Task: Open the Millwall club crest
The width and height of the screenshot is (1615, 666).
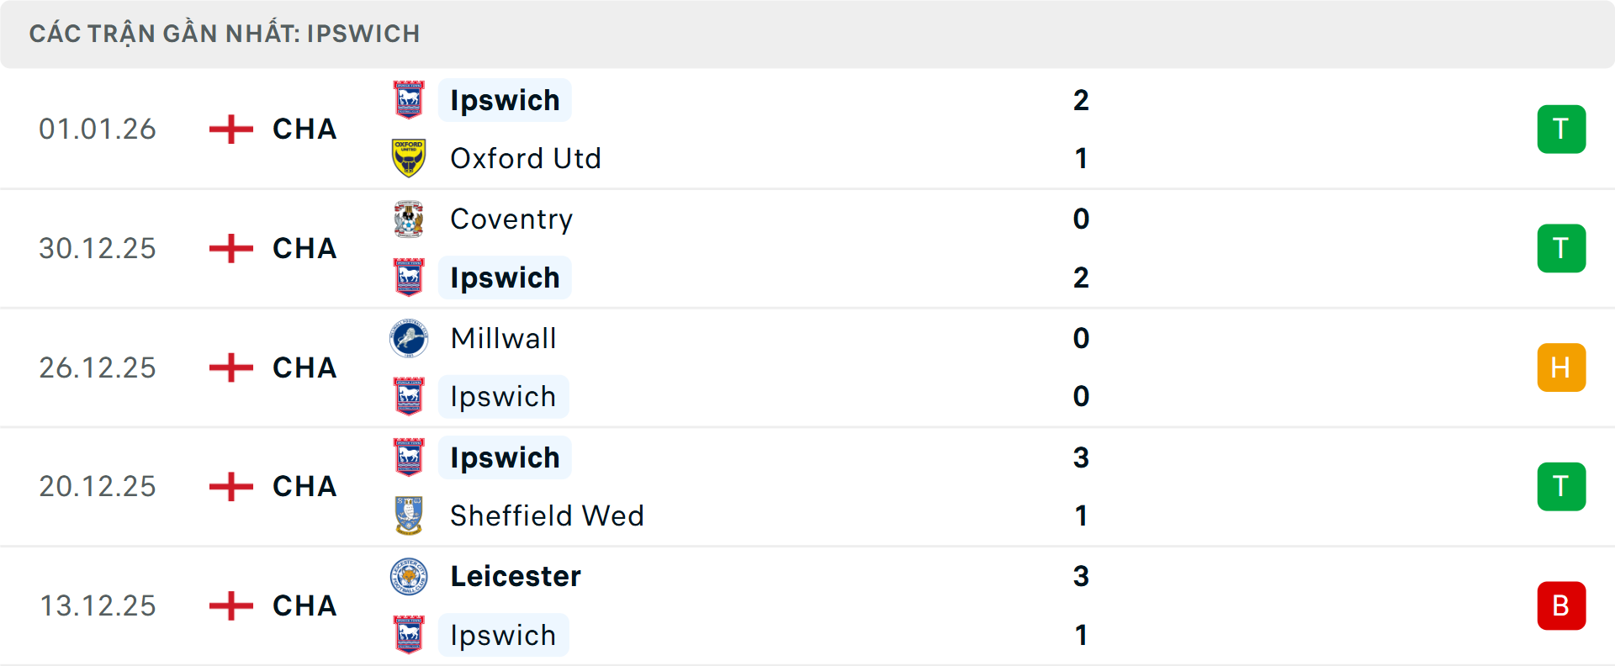Action: pos(409,338)
